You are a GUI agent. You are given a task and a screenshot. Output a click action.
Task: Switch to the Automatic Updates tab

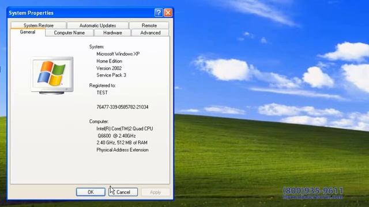(x=97, y=25)
